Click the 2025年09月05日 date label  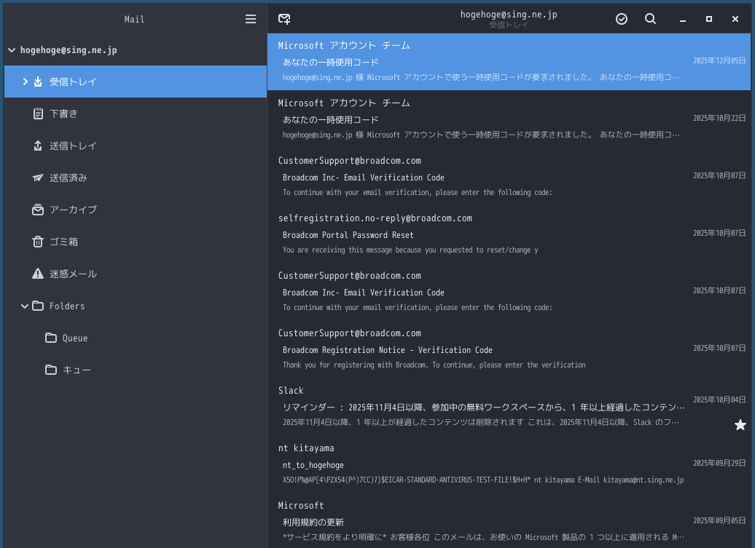[x=719, y=520]
